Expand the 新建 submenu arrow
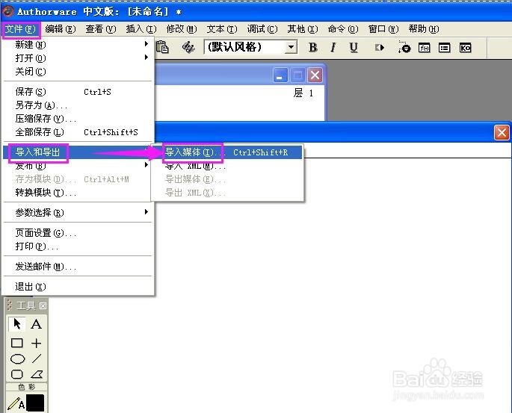 [146, 44]
